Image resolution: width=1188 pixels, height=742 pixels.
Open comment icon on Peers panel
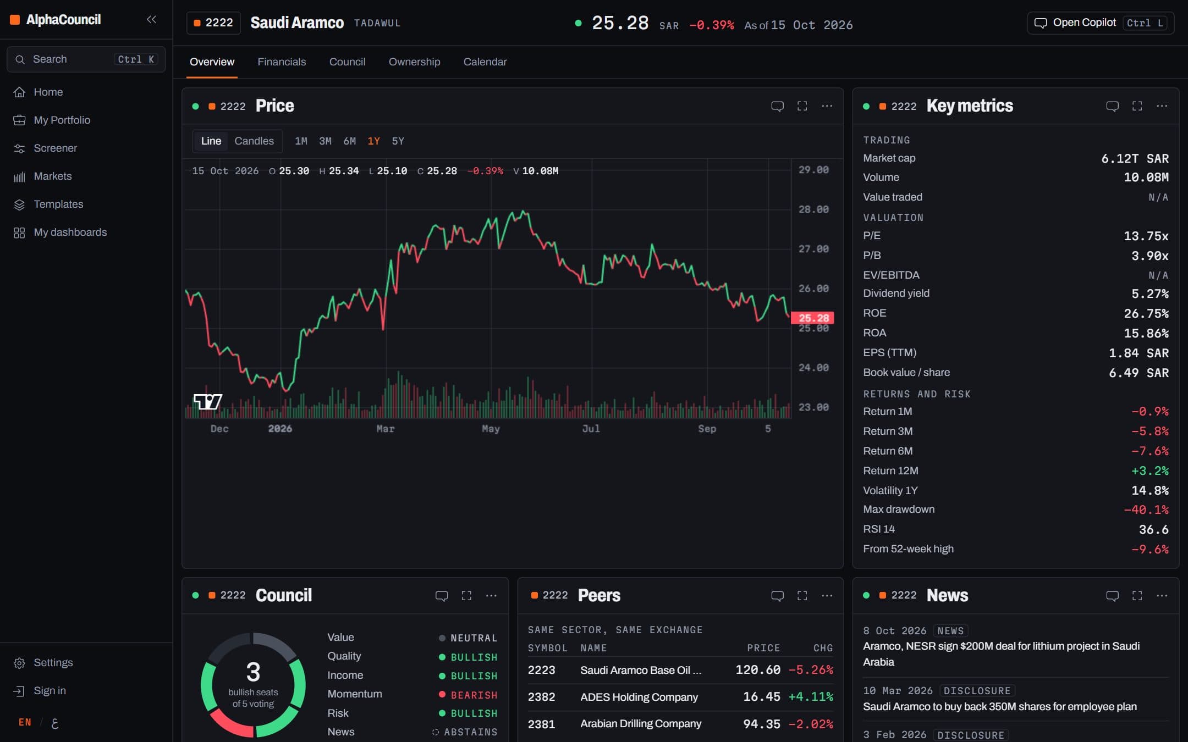777,596
